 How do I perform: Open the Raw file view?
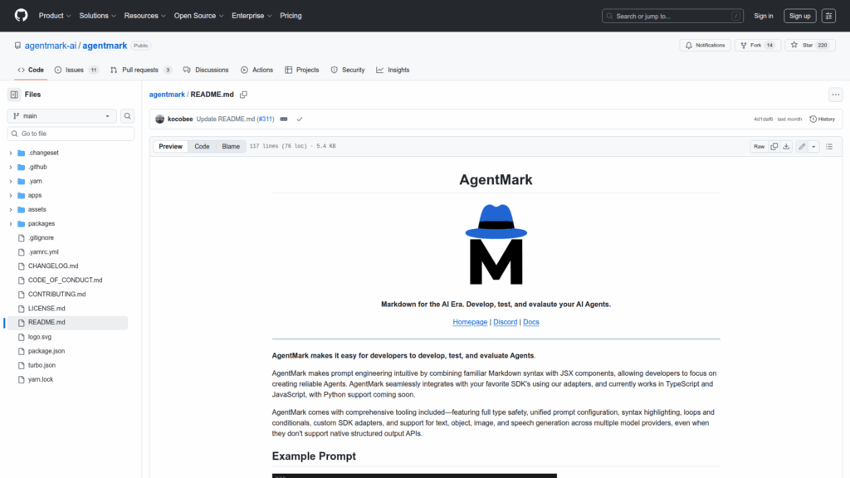(x=759, y=146)
